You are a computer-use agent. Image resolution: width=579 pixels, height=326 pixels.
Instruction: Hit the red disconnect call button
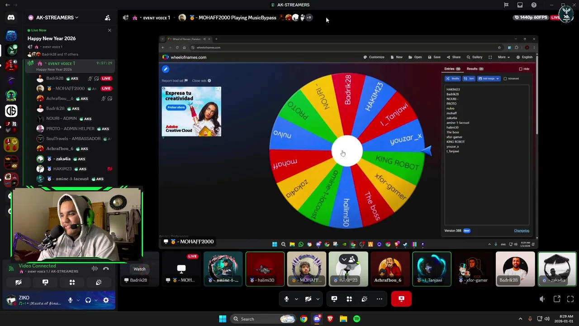click(x=401, y=299)
